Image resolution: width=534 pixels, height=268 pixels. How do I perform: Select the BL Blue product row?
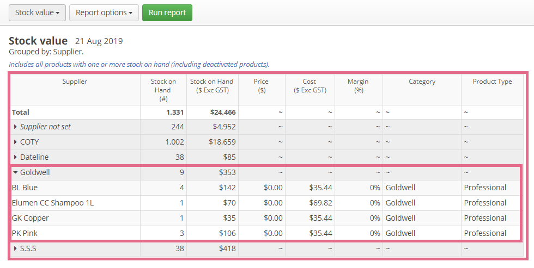pyautogui.click(x=266, y=188)
